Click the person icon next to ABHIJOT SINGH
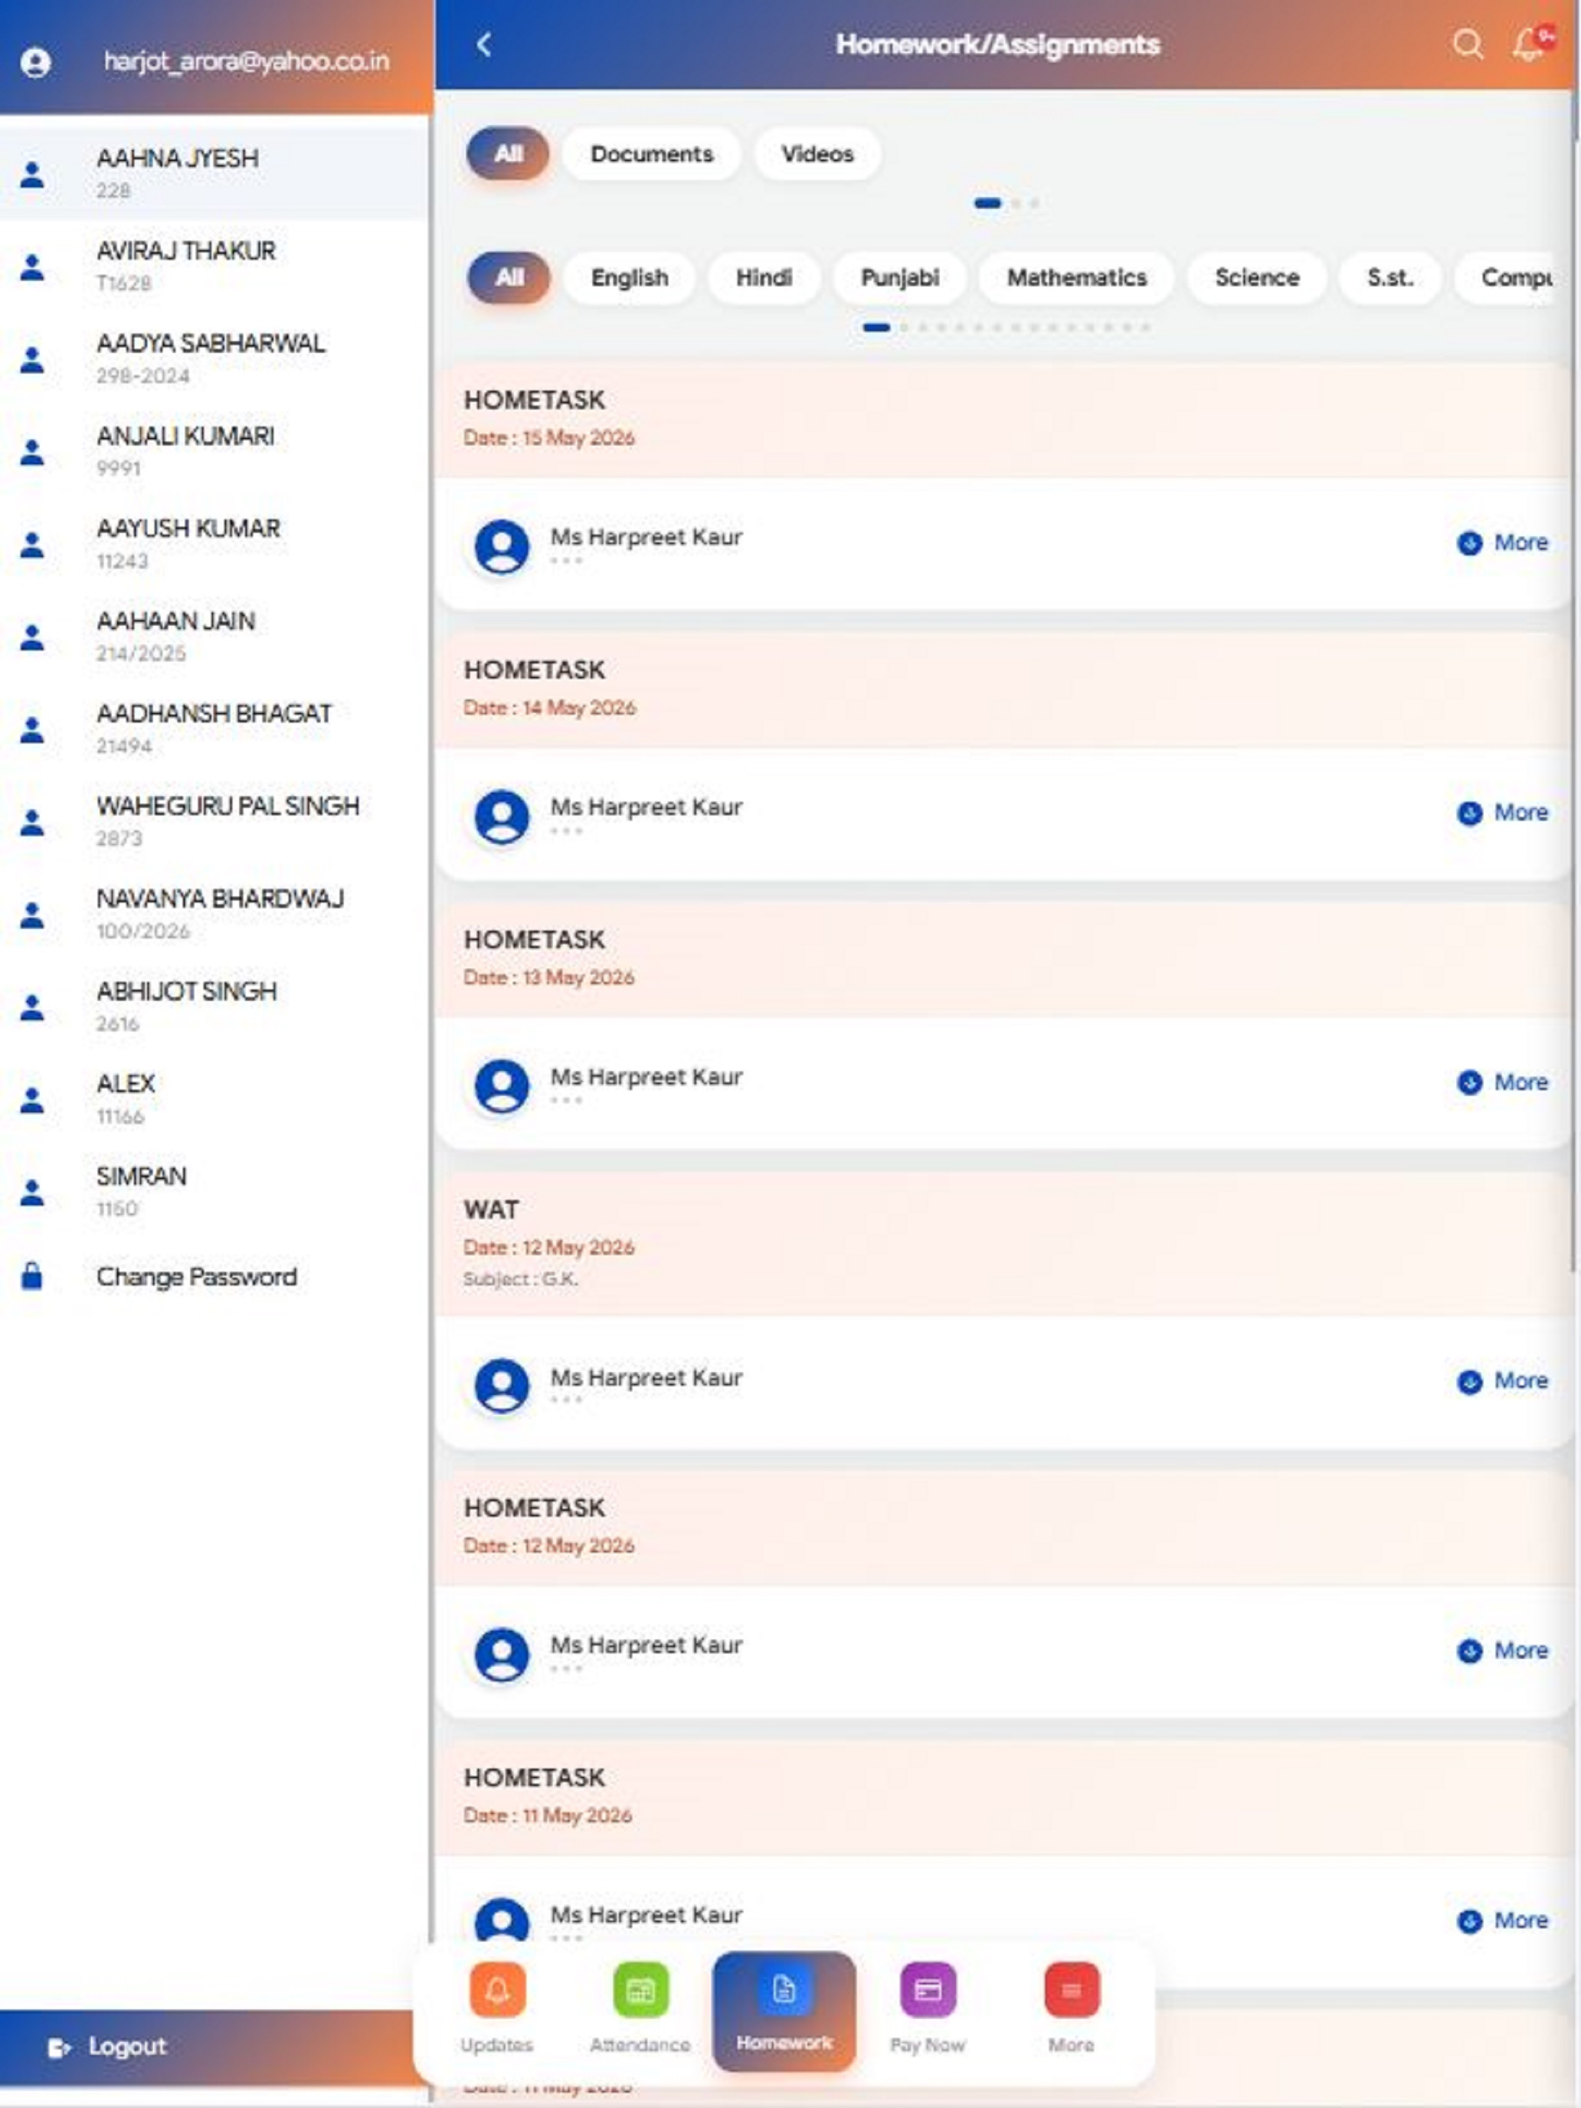Image resolution: width=1581 pixels, height=2108 pixels. click(32, 1007)
